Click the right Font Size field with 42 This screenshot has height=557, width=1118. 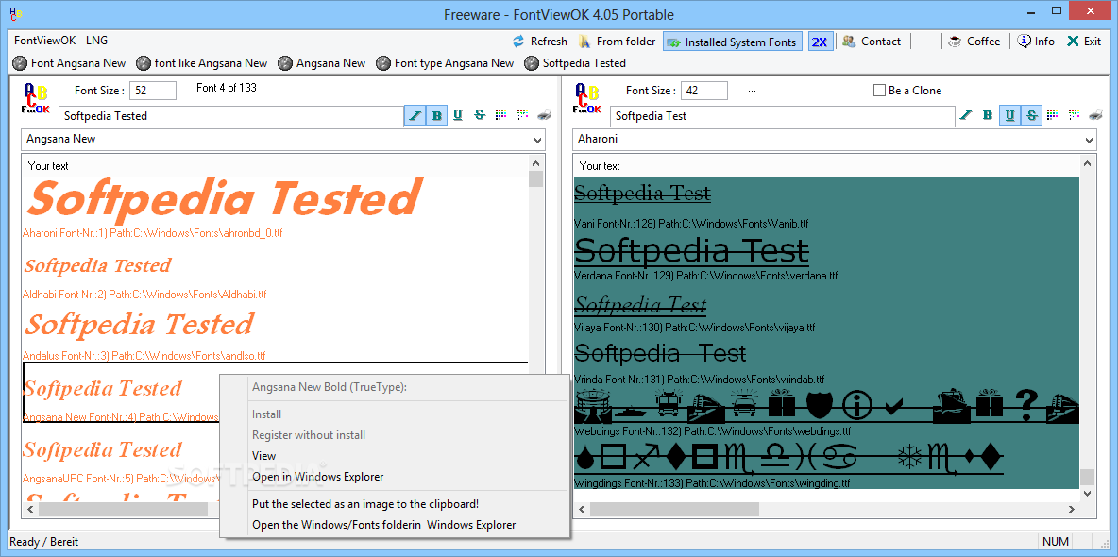point(704,91)
